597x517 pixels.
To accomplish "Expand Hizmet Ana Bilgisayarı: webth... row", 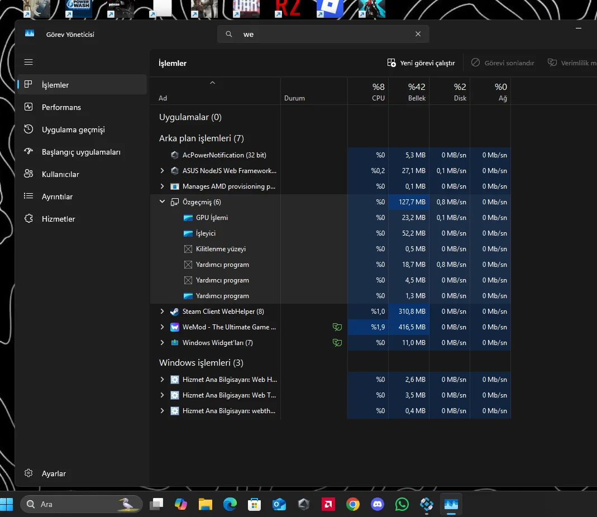I will point(162,410).
